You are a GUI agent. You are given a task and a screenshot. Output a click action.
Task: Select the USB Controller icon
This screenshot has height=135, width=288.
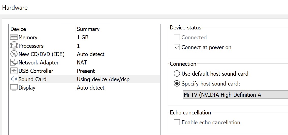(14, 71)
